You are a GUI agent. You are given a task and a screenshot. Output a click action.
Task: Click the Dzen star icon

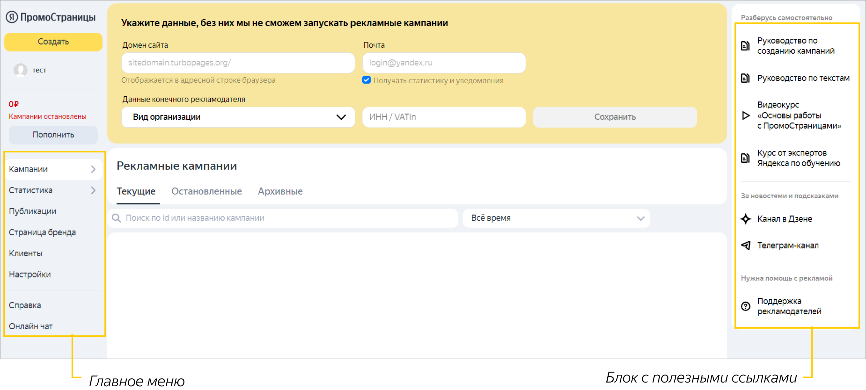746,219
